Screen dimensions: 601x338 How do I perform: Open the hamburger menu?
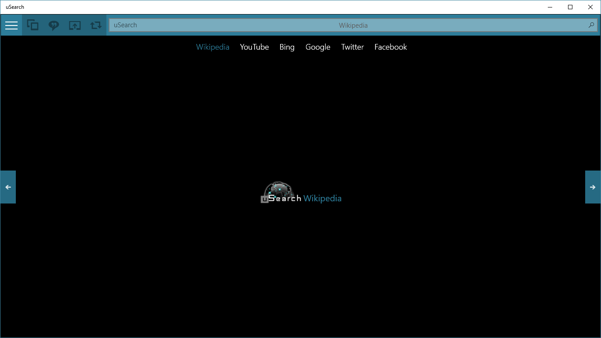(x=11, y=25)
